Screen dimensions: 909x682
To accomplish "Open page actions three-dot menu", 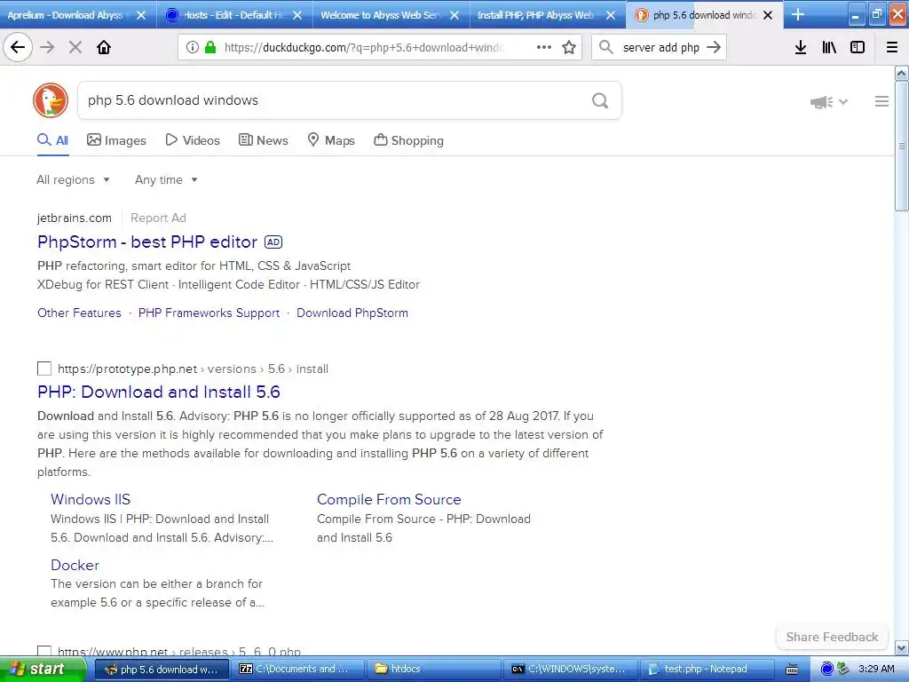I will pos(544,48).
